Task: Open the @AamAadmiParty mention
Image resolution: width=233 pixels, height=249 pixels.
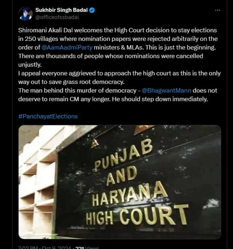Action: 67,47
